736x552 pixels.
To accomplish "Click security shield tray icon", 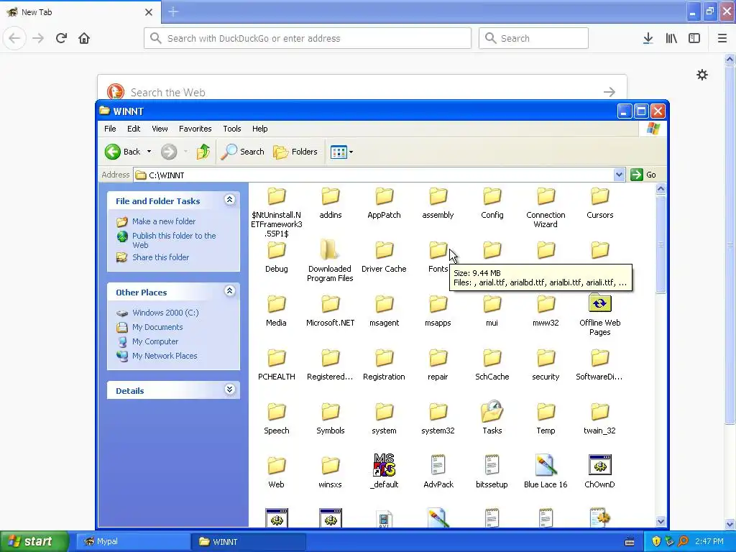I will pyautogui.click(x=655, y=541).
